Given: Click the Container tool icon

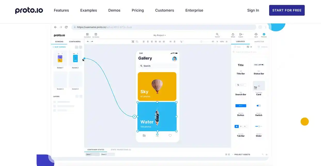Looking at the screenshot, I should 87,34.
